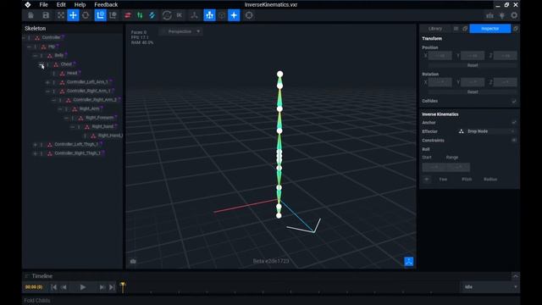Jump to the first frame of the timeline

point(54,287)
